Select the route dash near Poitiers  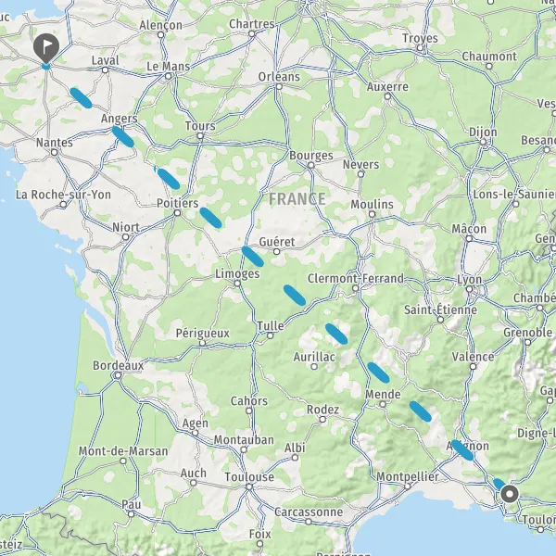click(210, 218)
